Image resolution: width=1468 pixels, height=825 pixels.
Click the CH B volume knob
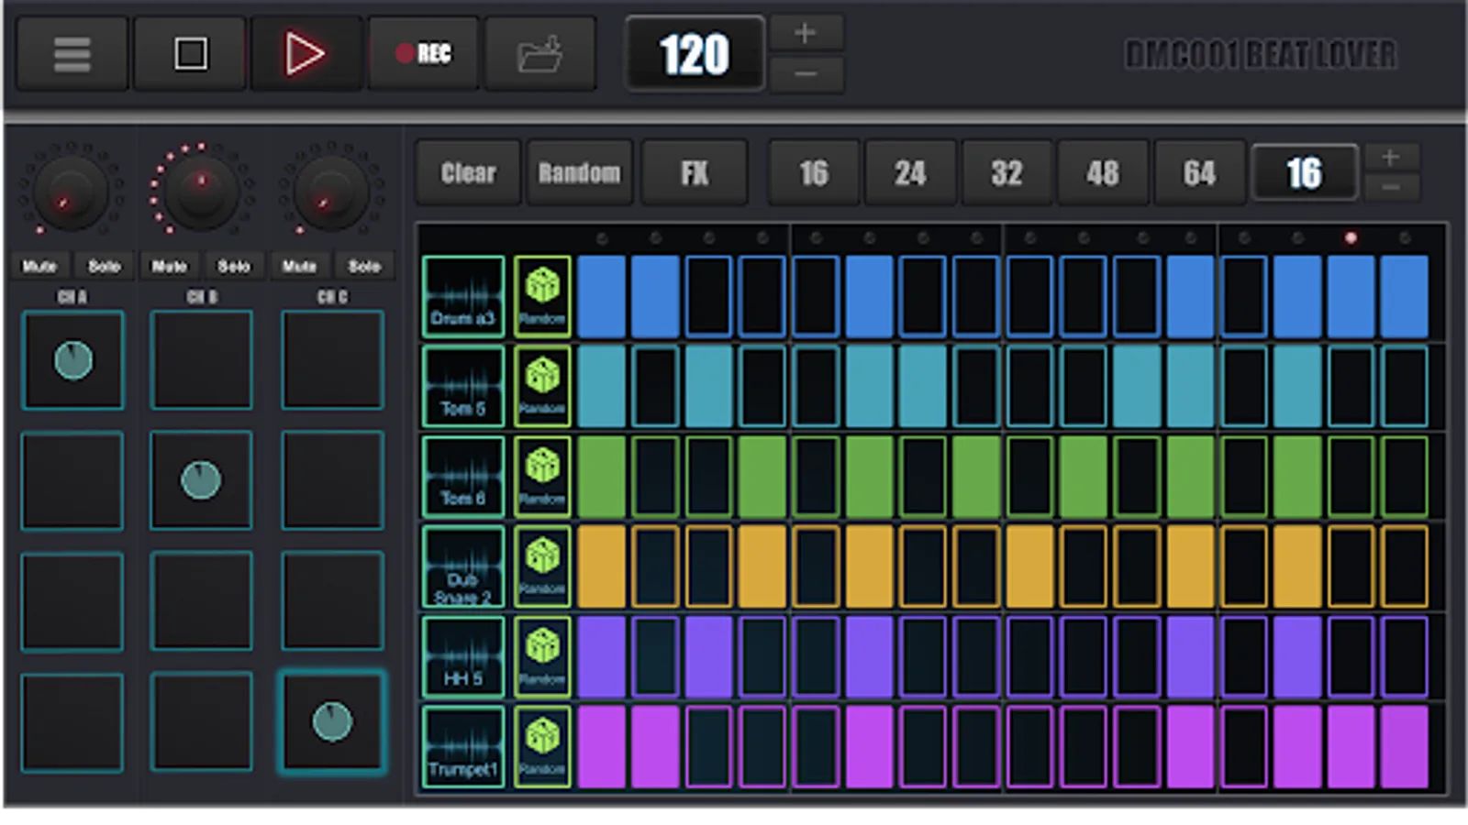(201, 189)
